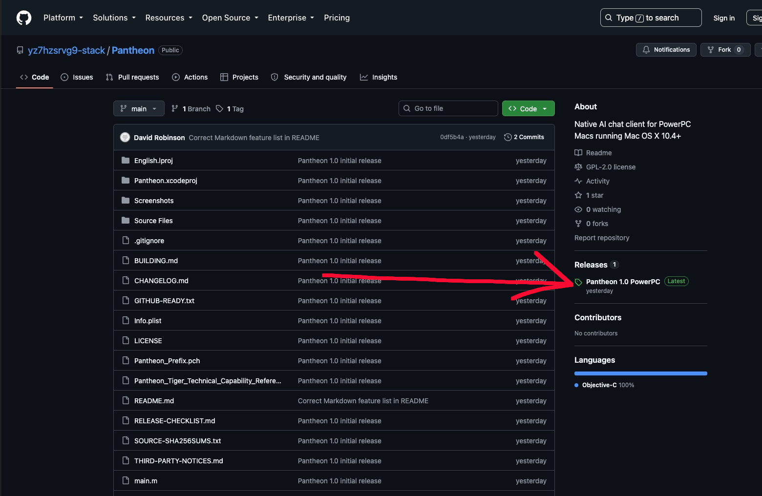The image size is (762, 496).
Task: Click the tag icon beside Pantheon 1.0 PowerPC
Action: (578, 282)
